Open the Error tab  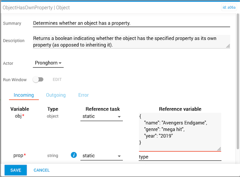coord(83,95)
